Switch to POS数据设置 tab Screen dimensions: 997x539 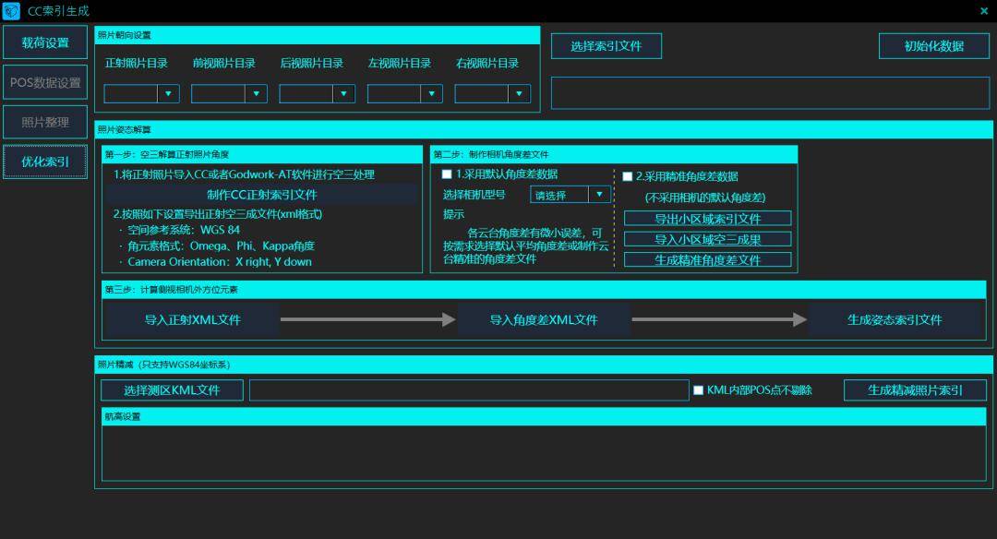click(45, 82)
